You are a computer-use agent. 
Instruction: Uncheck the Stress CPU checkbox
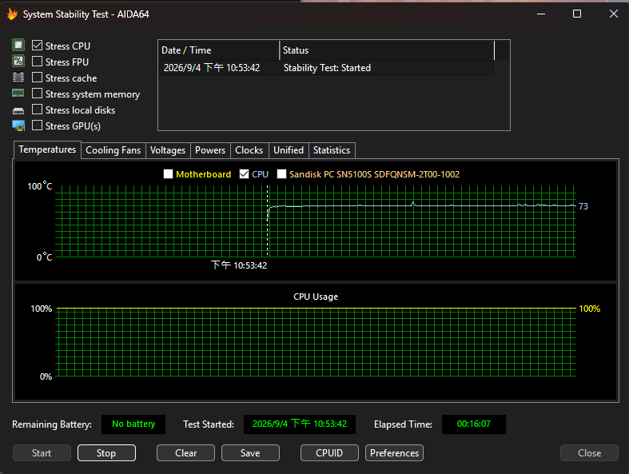click(x=37, y=46)
